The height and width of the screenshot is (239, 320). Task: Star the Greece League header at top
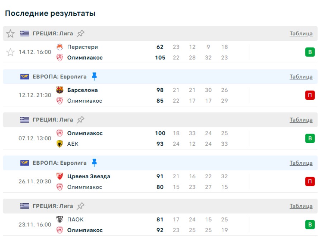click(10, 34)
